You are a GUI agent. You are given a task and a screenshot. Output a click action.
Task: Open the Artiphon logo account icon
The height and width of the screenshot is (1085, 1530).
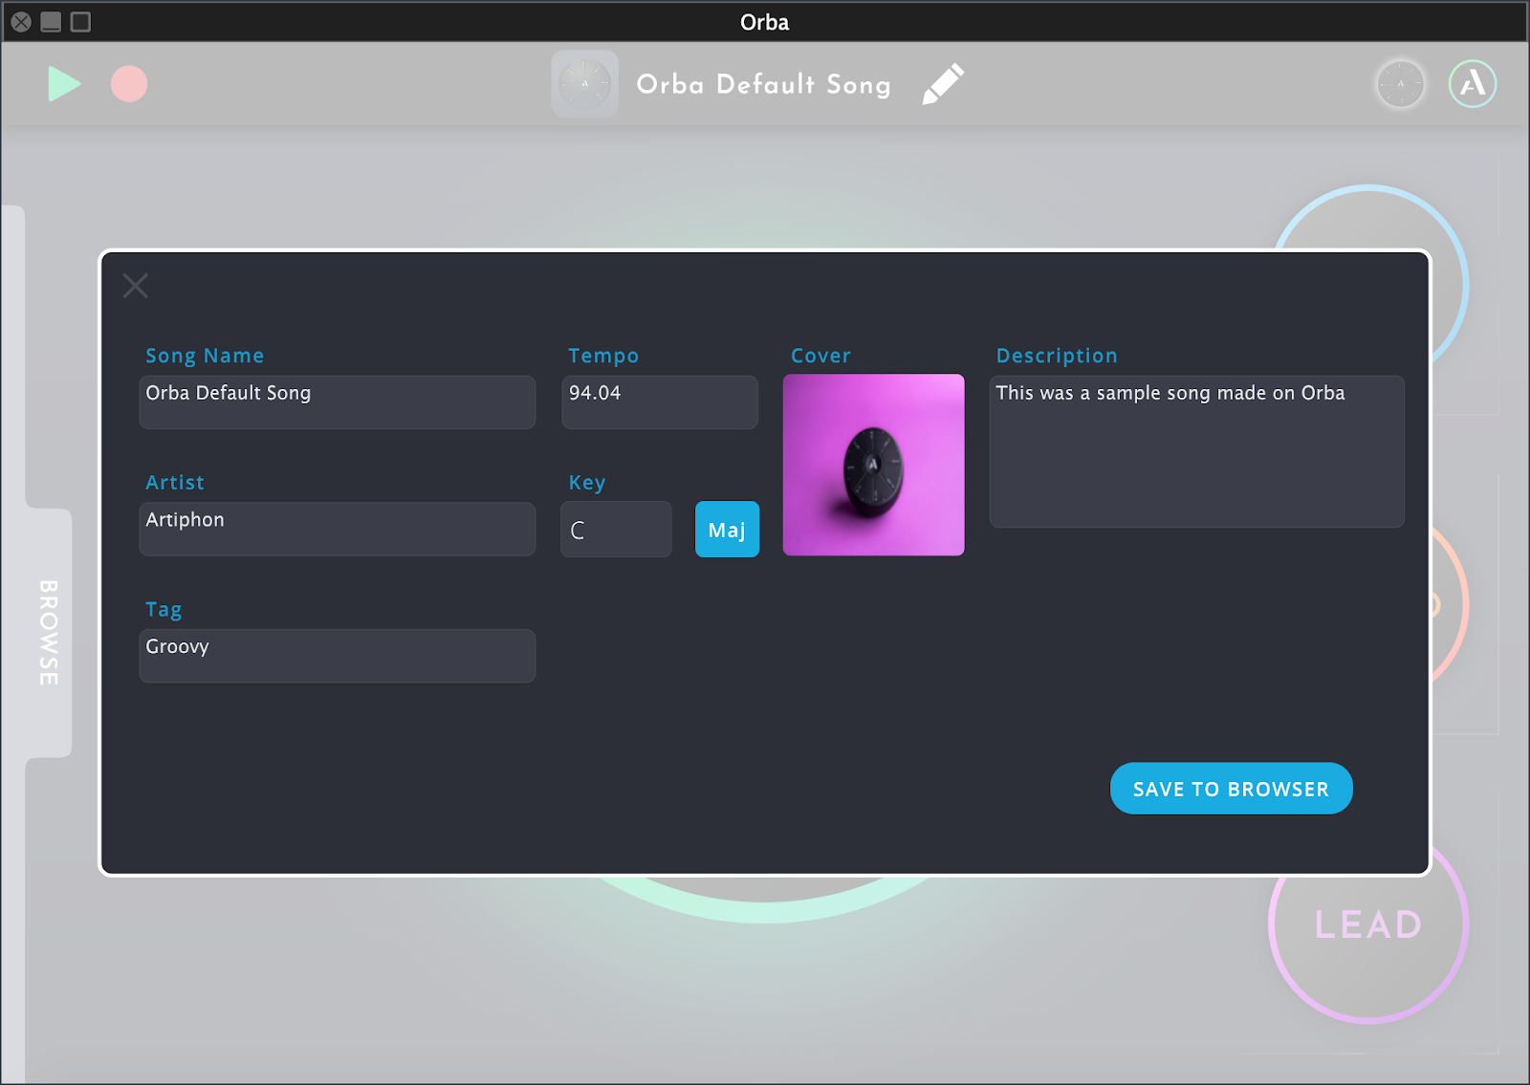click(1473, 84)
